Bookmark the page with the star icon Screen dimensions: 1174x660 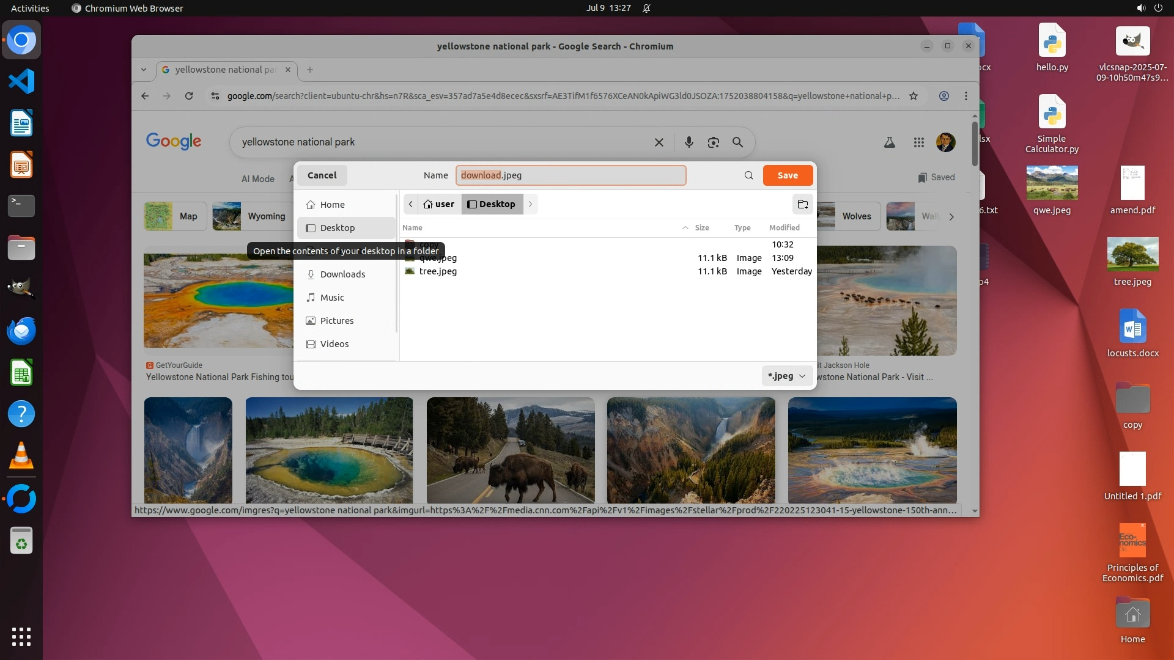[913, 96]
